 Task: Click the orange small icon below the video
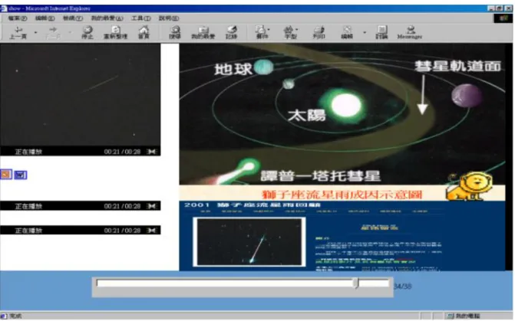point(6,175)
